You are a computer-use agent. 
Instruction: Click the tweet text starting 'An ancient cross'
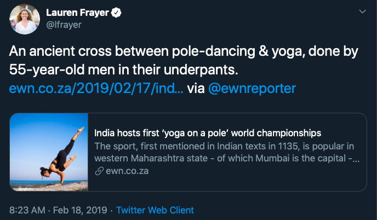[x=184, y=53]
